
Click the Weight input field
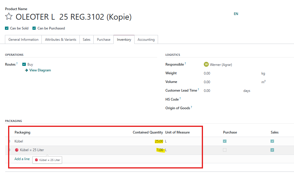[229, 73]
